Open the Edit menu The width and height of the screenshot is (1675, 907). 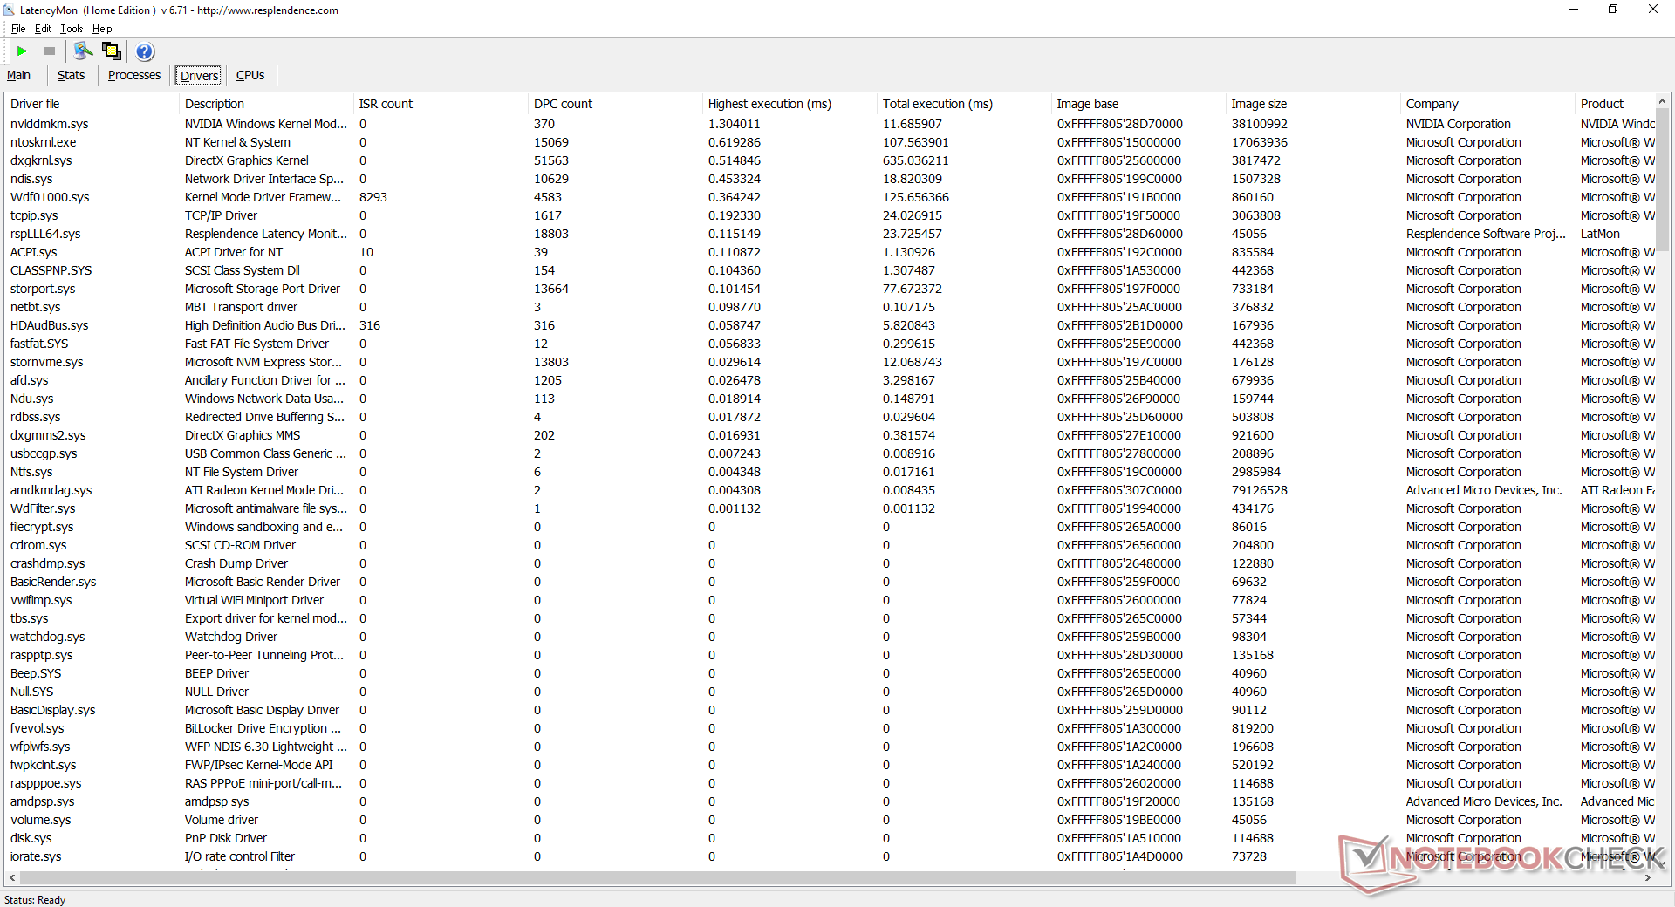(x=43, y=29)
